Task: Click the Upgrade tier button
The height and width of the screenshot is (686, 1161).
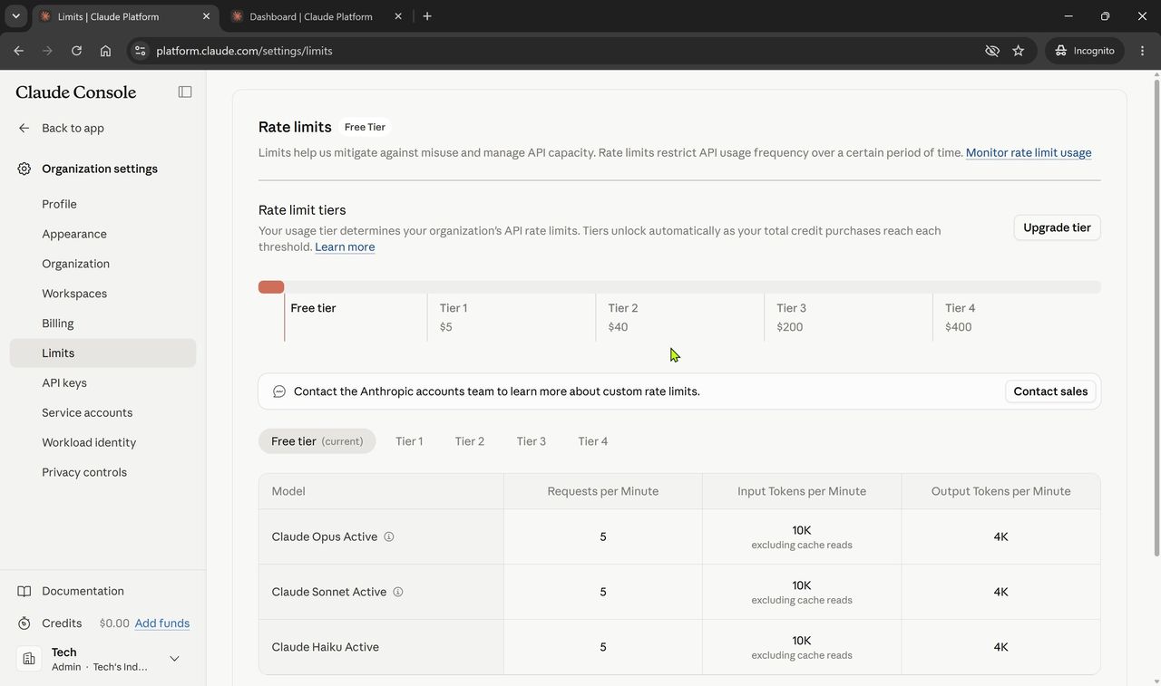Action: 1057,227
